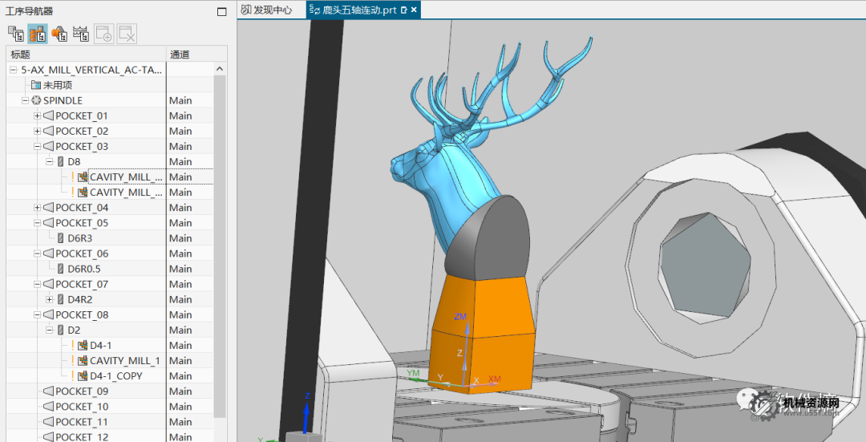Switch to Program Order view icon
The image size is (866, 442).
tap(15, 34)
